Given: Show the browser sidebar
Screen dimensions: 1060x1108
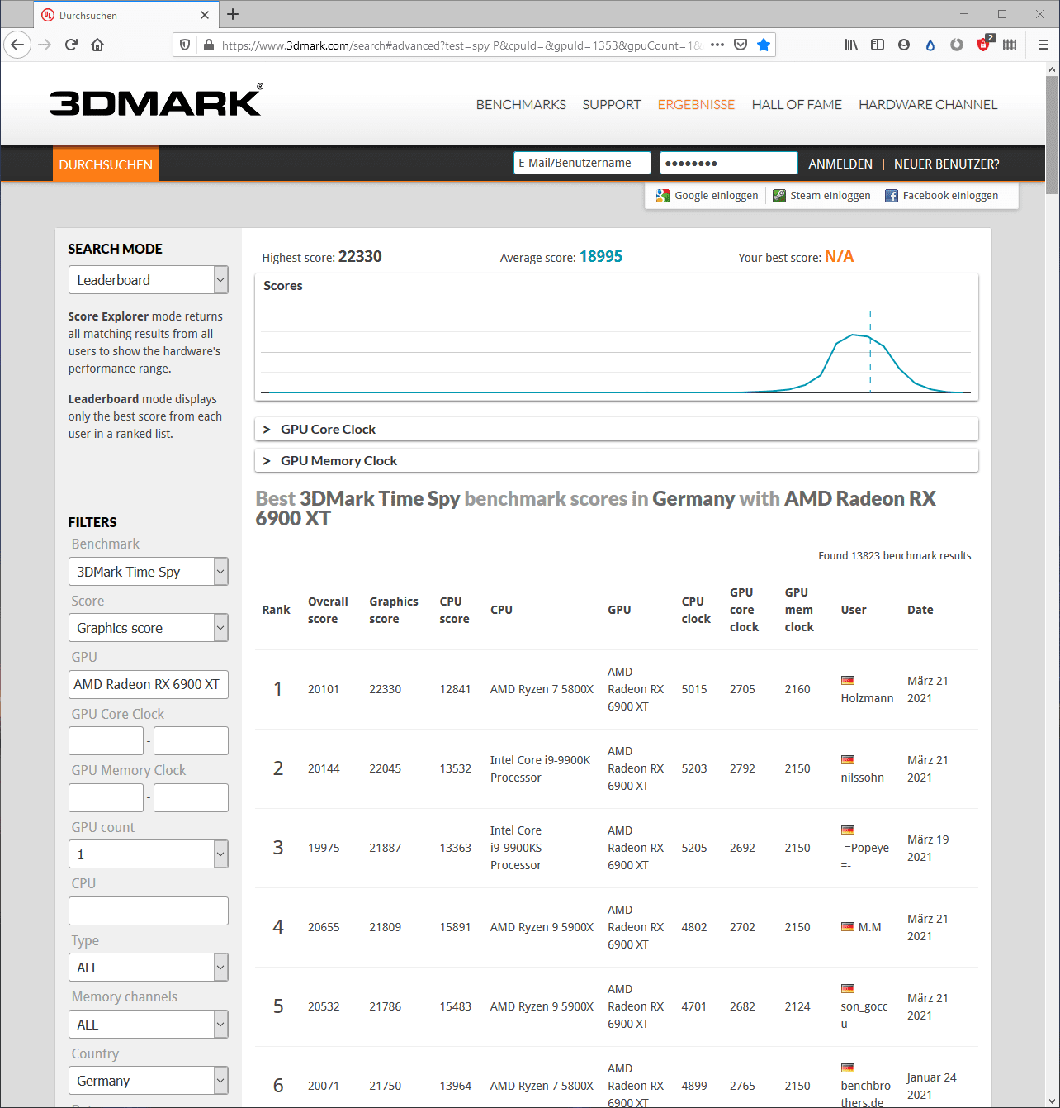Looking at the screenshot, I should point(878,45).
